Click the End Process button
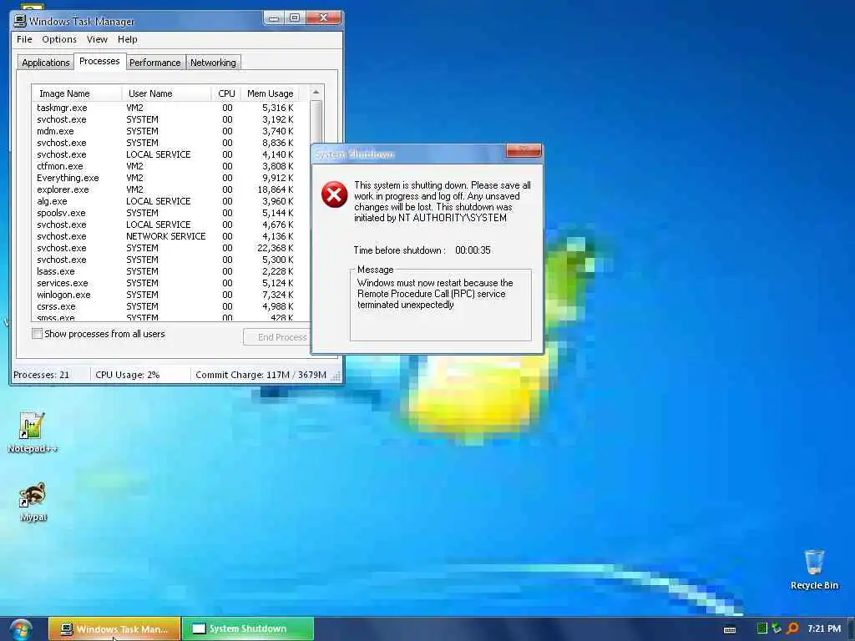The width and height of the screenshot is (855, 641). tap(276, 337)
